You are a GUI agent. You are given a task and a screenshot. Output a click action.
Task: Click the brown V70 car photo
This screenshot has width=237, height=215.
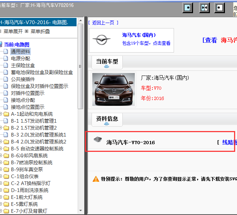(114, 89)
